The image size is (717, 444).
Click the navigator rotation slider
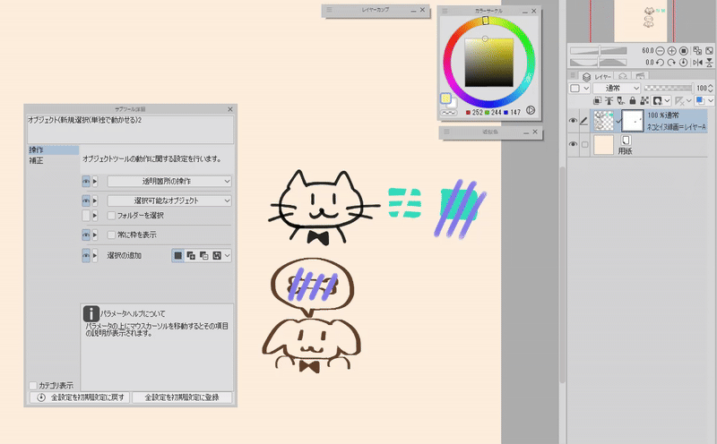598,63
